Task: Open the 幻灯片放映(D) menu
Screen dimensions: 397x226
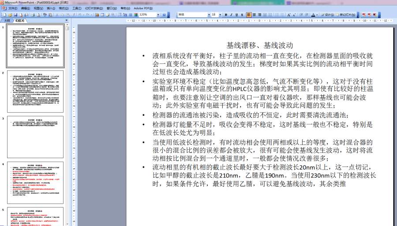Action: pos(94,8)
